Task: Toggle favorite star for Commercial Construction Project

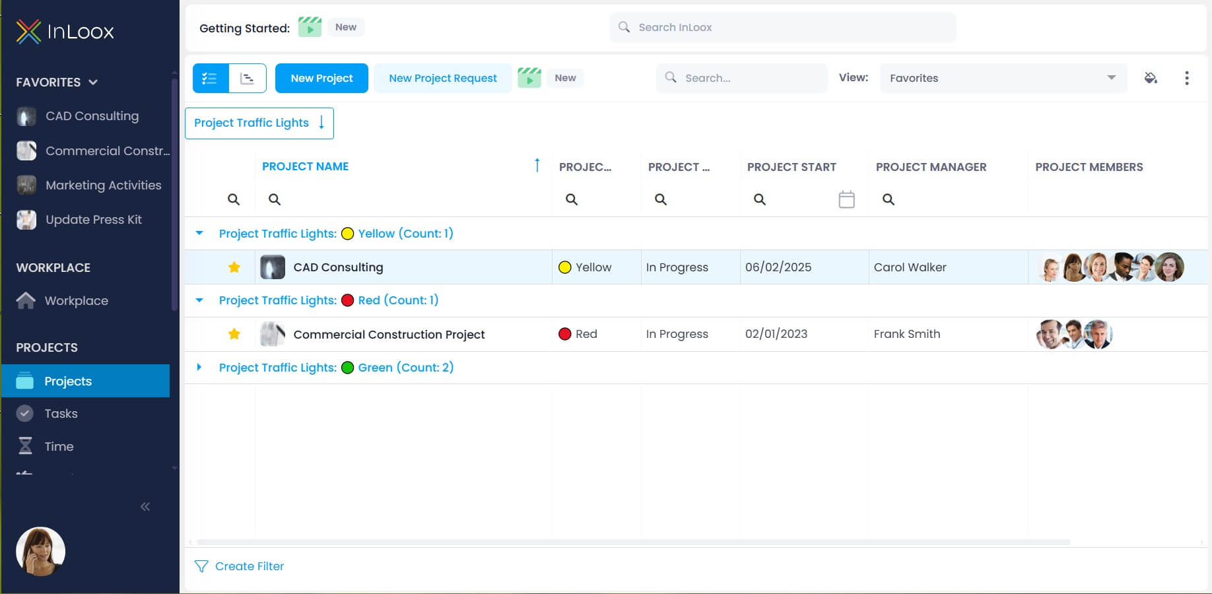Action: point(234,334)
